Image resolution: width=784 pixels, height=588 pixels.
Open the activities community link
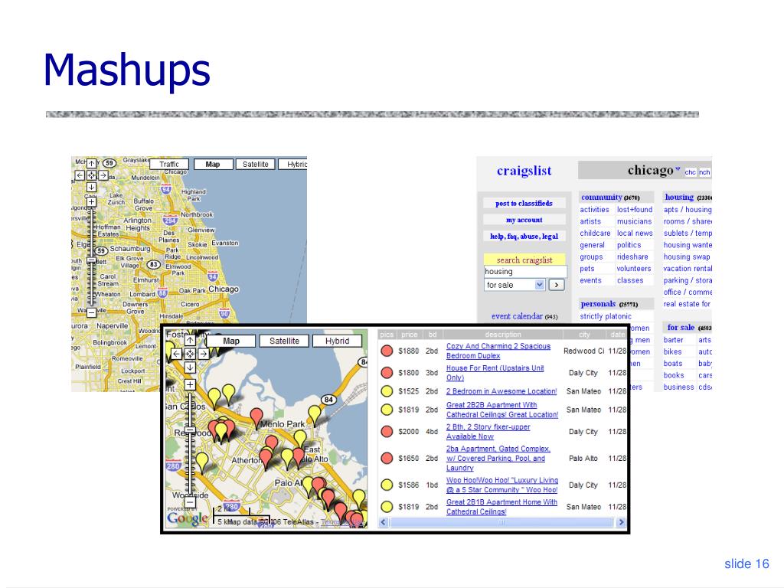594,210
